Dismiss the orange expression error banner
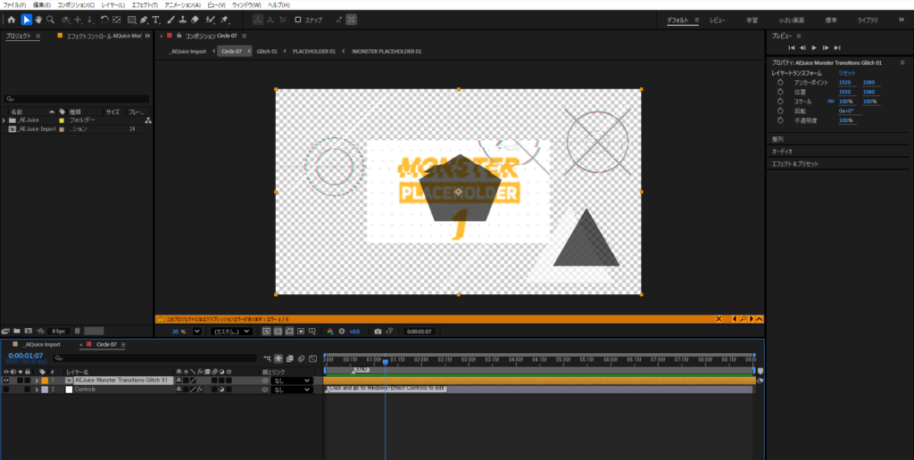The width and height of the screenshot is (914, 460). (x=719, y=318)
